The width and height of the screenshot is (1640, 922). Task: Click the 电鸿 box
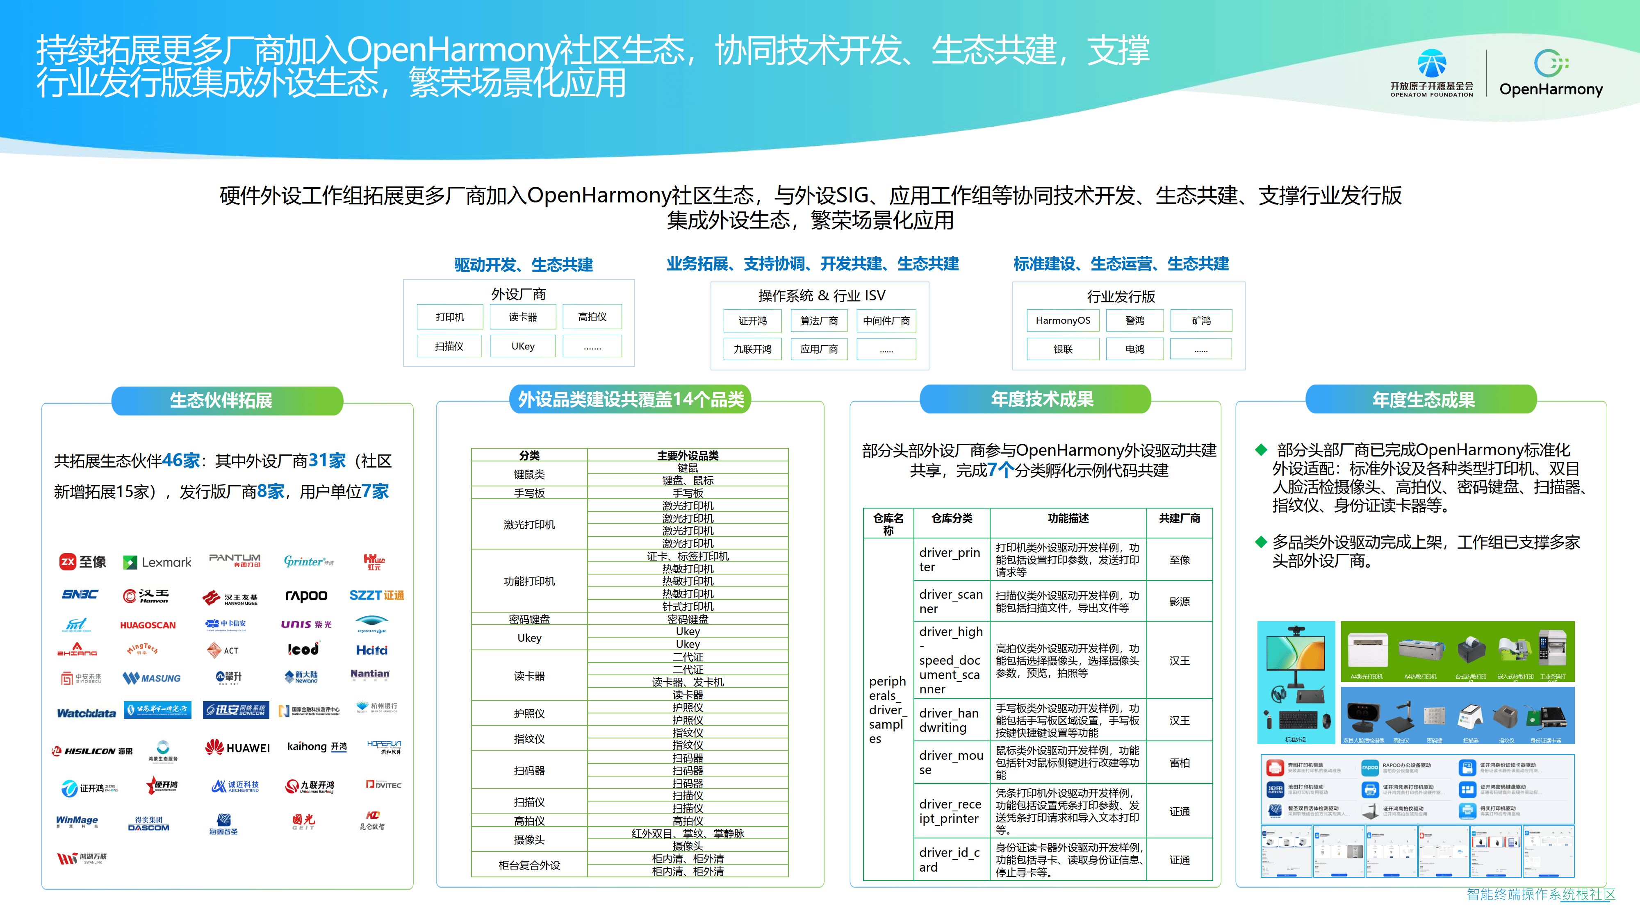(1134, 349)
